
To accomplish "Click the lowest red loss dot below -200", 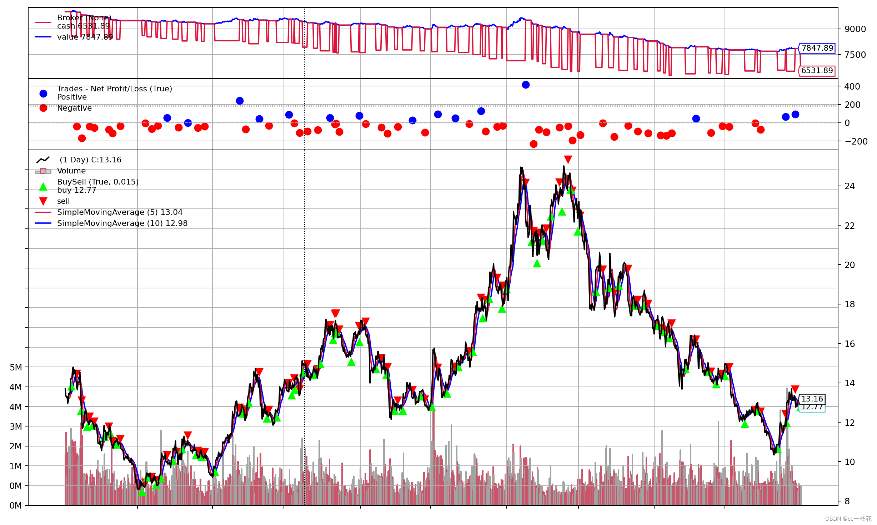I will (x=533, y=144).
